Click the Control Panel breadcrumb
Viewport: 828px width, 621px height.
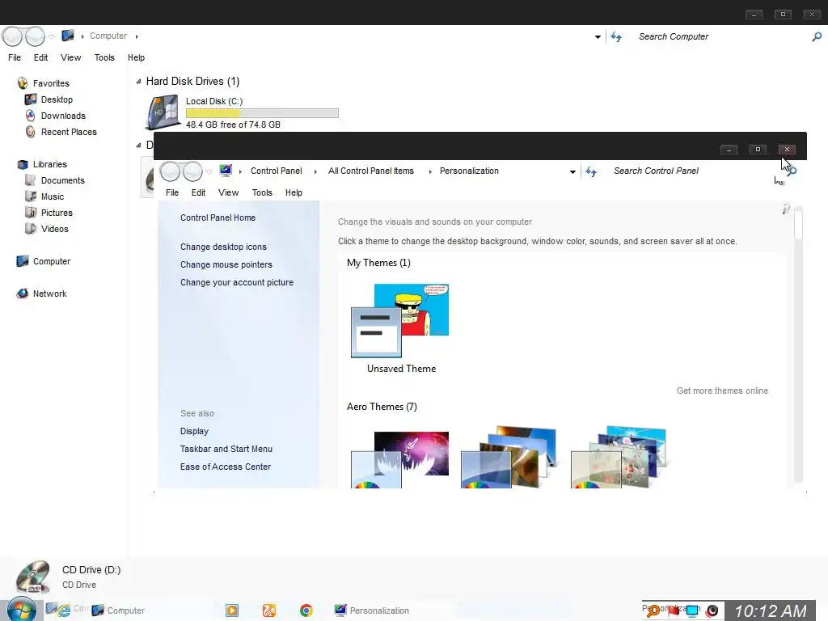click(277, 171)
